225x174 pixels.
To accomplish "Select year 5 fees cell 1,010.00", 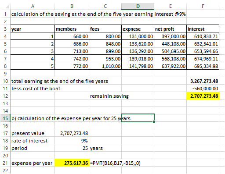I will (105, 66).
